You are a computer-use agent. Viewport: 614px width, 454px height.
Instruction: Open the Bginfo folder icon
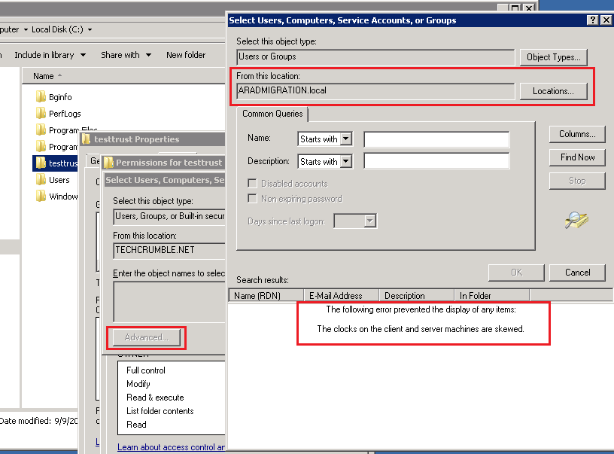[x=41, y=96]
